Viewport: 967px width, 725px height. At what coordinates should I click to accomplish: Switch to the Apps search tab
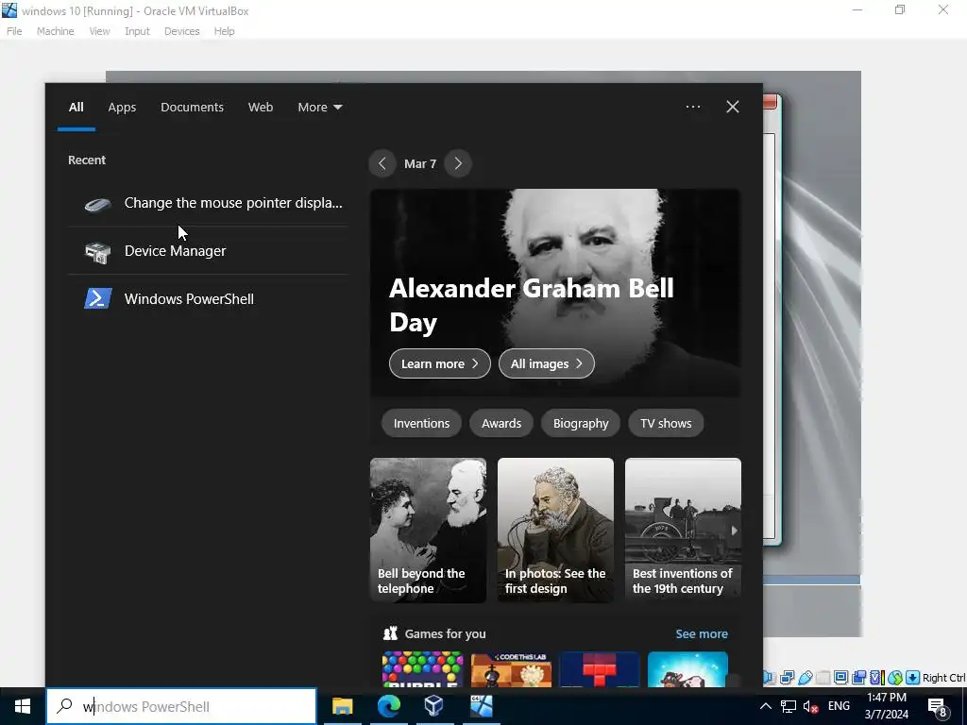[122, 107]
